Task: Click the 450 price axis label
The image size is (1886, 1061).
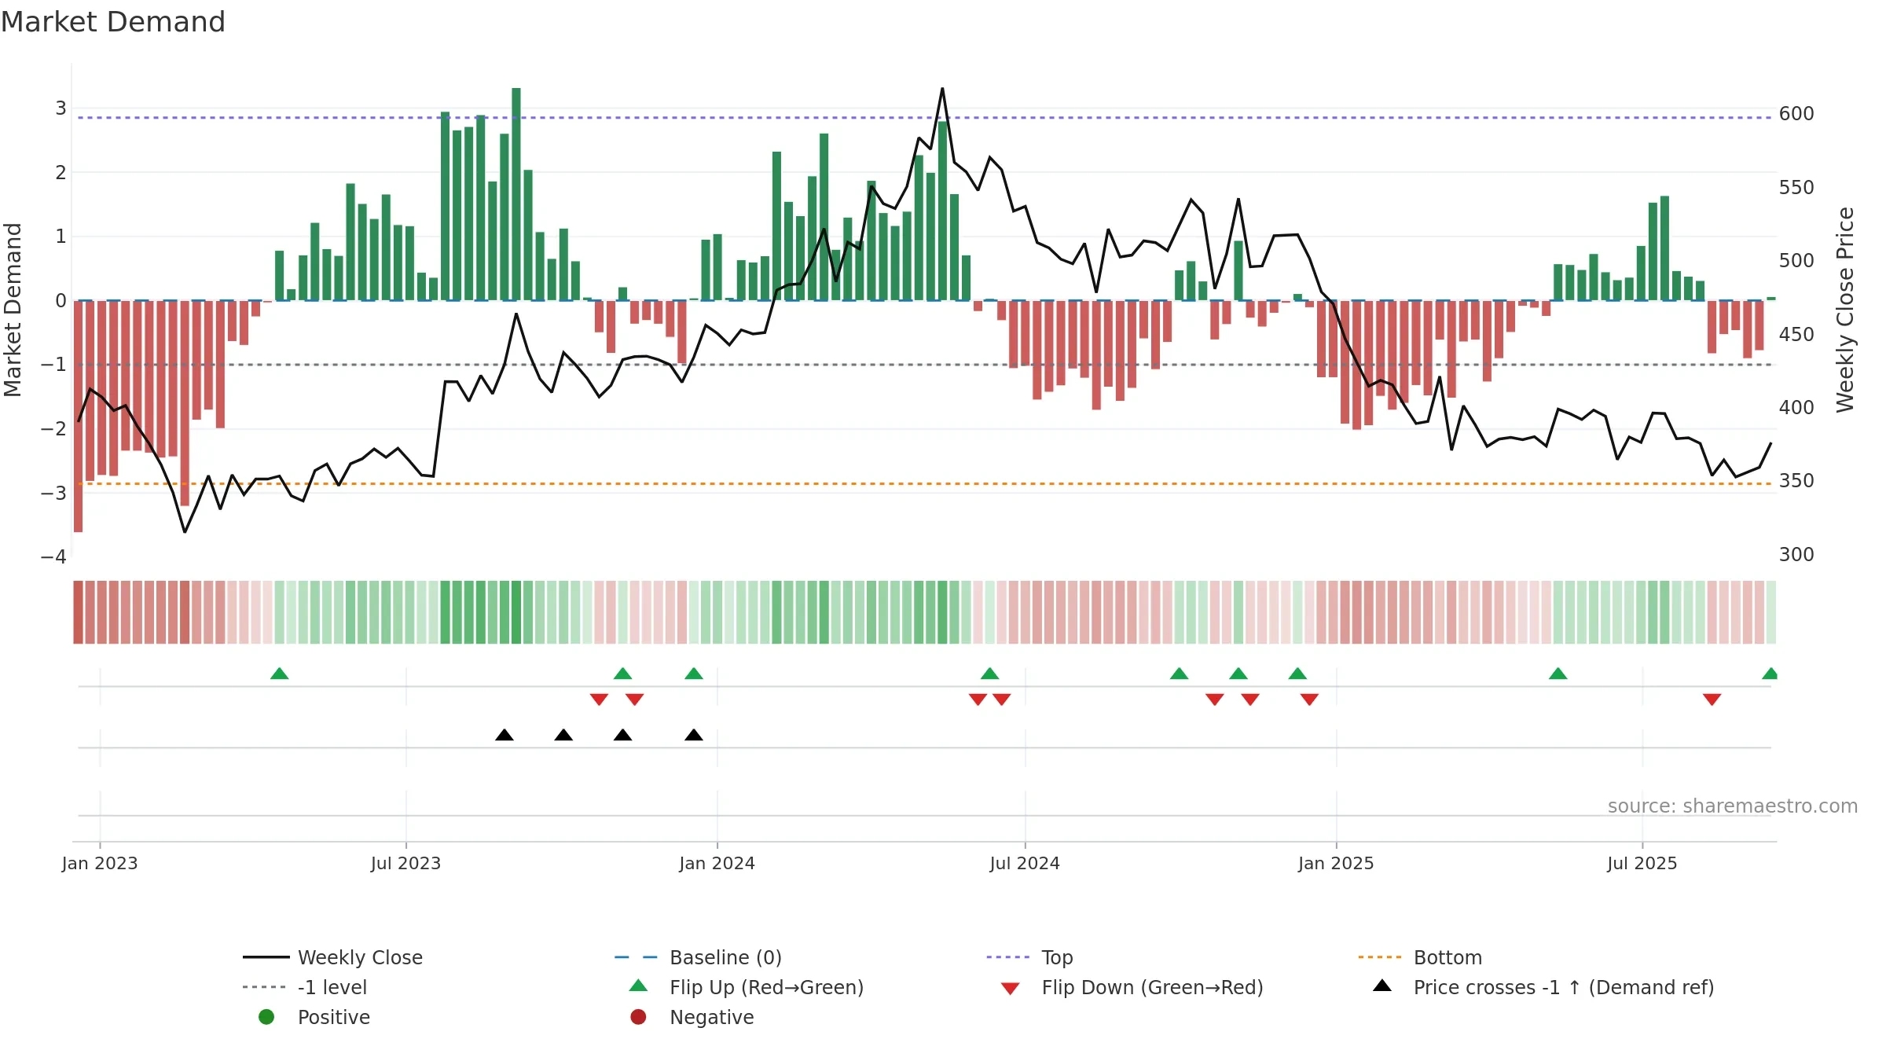Action: [1796, 335]
